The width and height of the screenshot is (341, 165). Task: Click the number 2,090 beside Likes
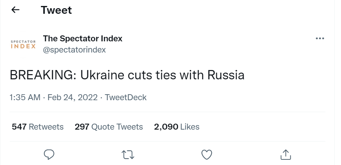click(166, 127)
